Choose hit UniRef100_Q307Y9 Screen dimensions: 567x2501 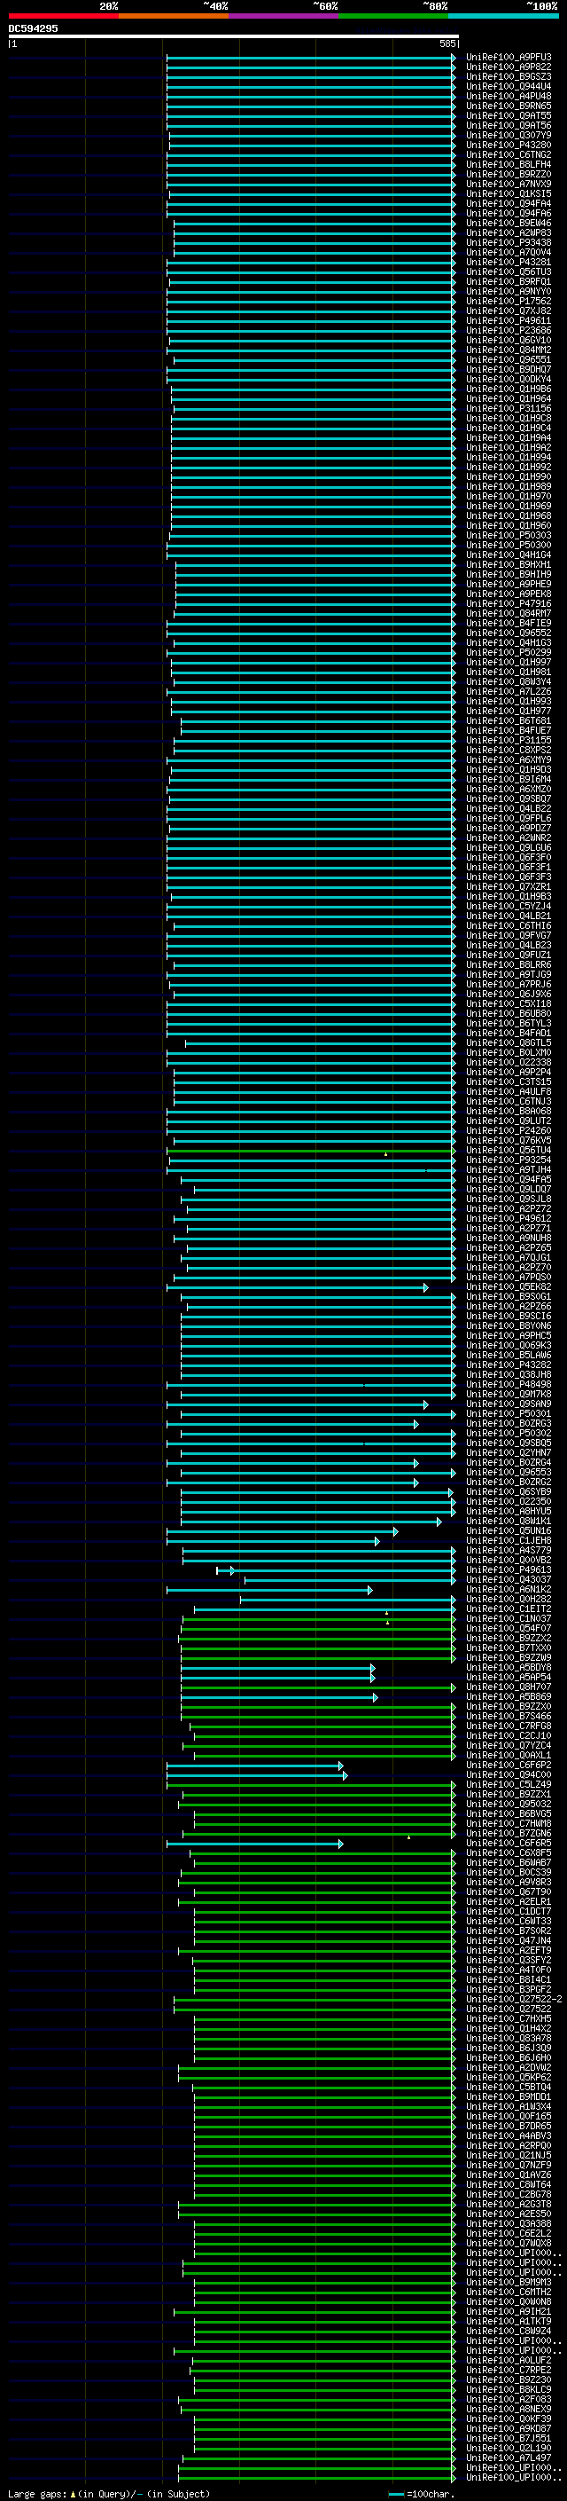pos(509,135)
